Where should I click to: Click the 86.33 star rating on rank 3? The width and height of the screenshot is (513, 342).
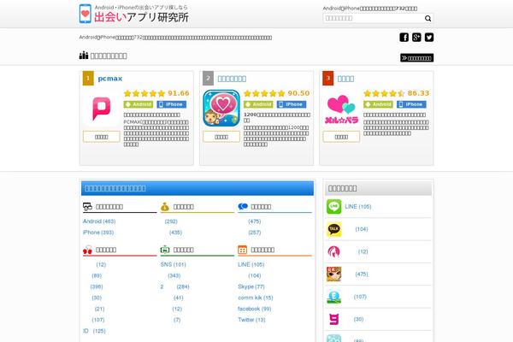pos(397,93)
